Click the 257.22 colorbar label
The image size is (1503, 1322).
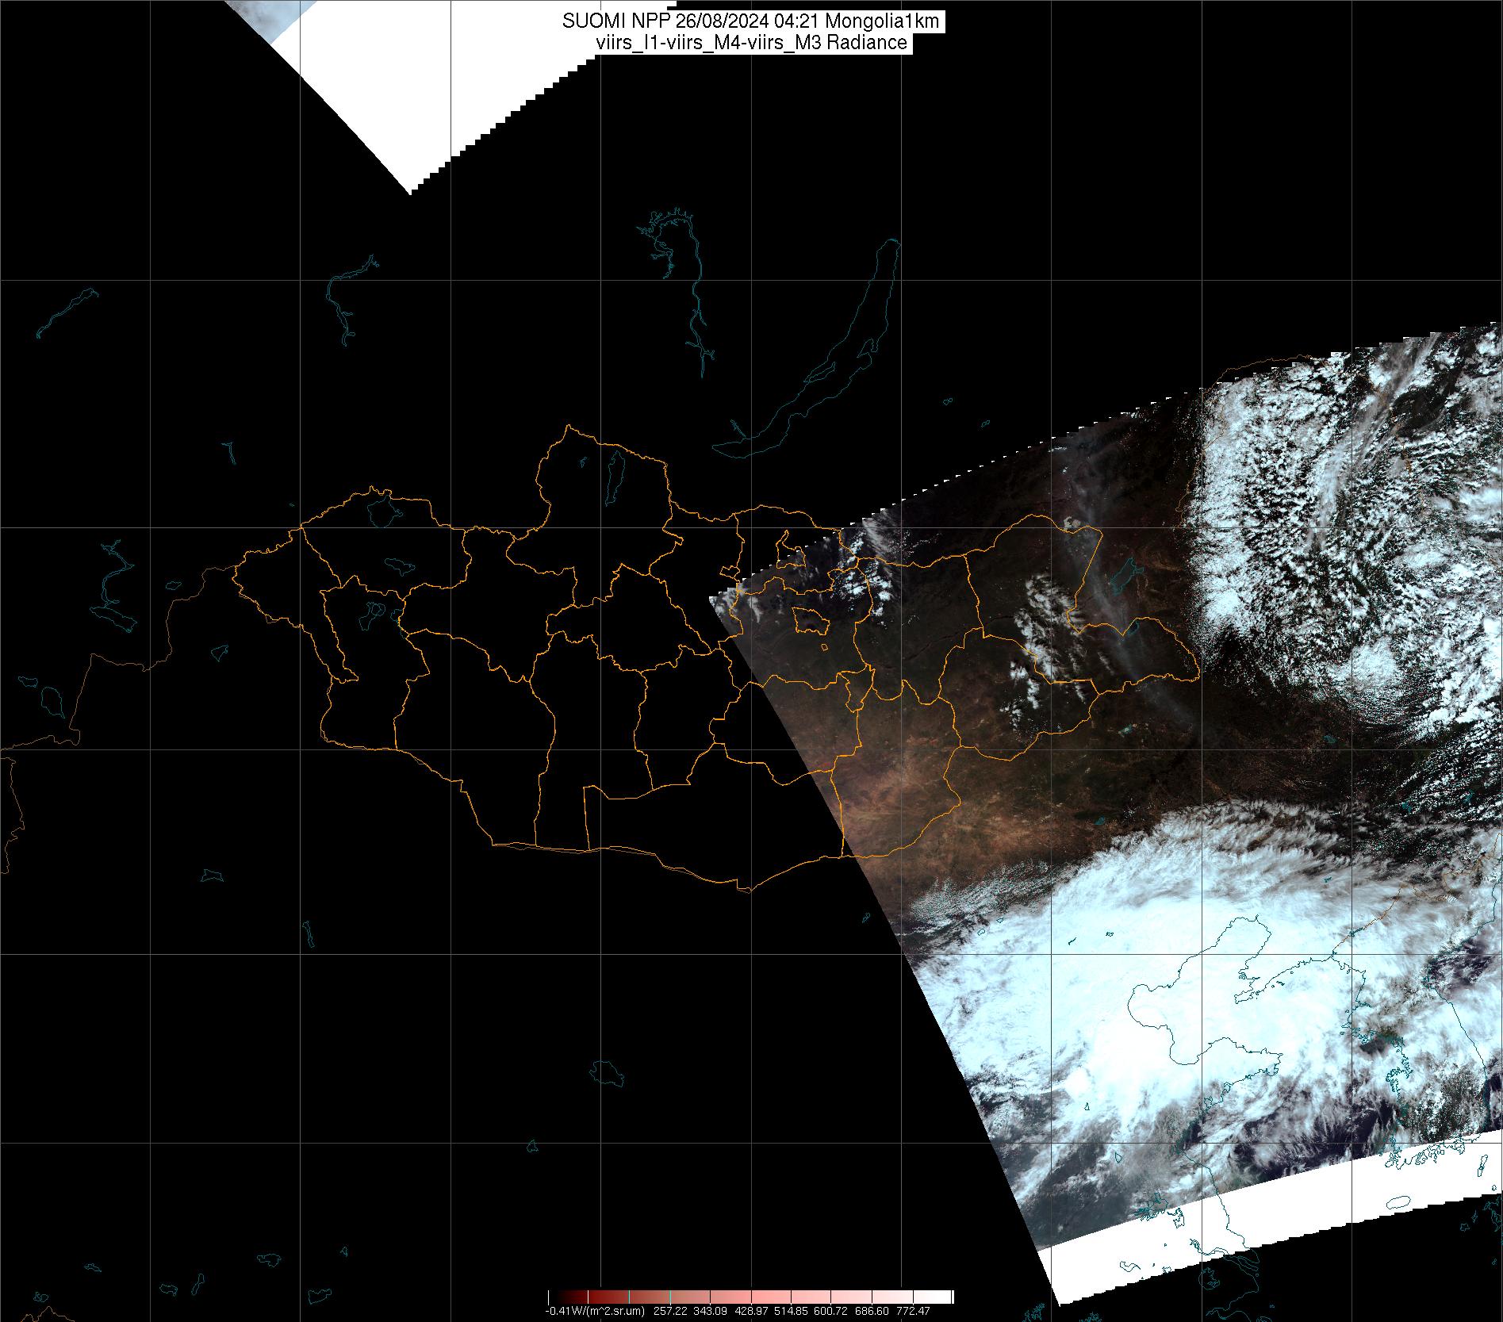coord(672,1311)
